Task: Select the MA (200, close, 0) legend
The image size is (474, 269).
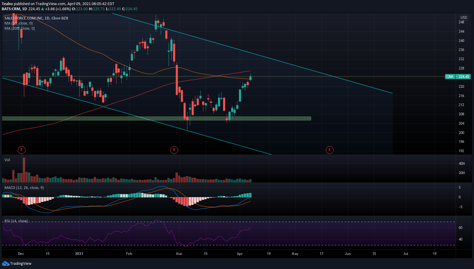Action: 19,28
